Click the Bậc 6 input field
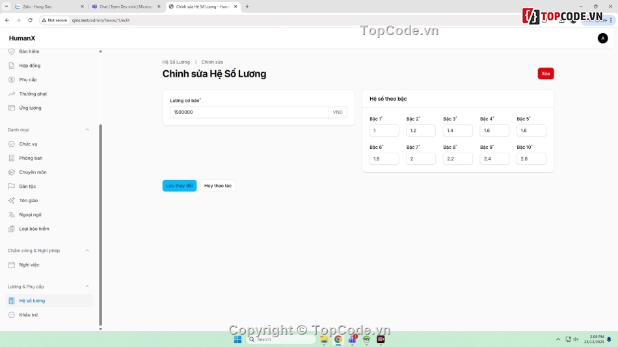 384,159
